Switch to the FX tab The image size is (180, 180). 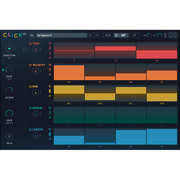(x=134, y=35)
